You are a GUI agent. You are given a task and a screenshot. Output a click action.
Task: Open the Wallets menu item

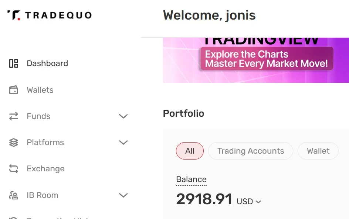click(x=40, y=90)
